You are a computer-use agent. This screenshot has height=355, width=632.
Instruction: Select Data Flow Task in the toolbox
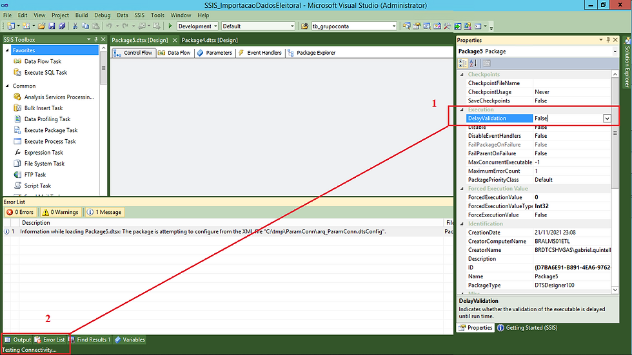(43, 61)
